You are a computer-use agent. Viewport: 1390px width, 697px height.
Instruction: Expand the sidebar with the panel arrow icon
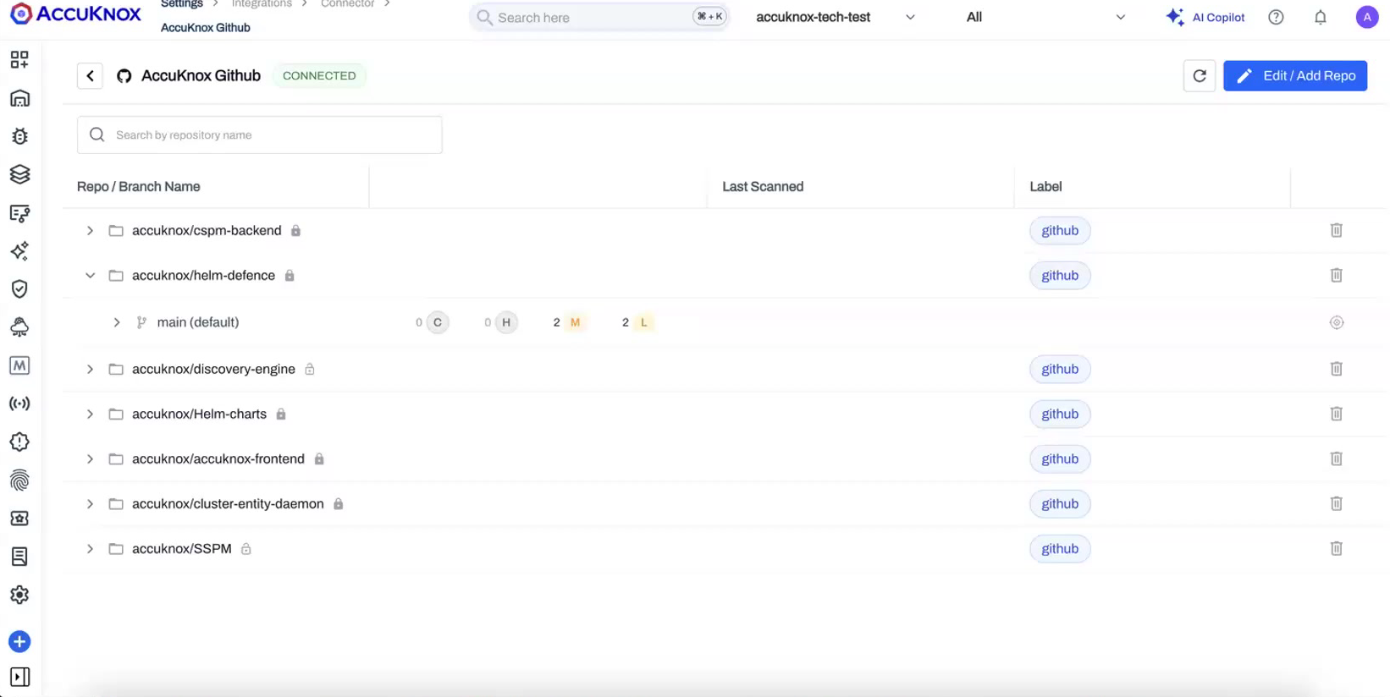pos(19,677)
